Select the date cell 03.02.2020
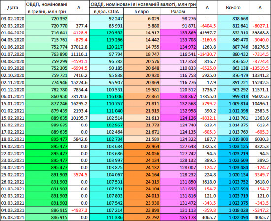The height and width of the screenshot is (221, 271). point(13,19)
